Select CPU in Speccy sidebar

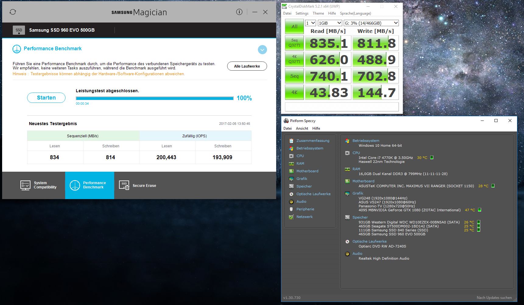[x=300, y=156]
